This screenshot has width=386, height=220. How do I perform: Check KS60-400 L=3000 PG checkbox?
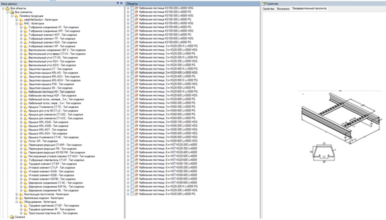pyautogui.click(x=132, y=110)
